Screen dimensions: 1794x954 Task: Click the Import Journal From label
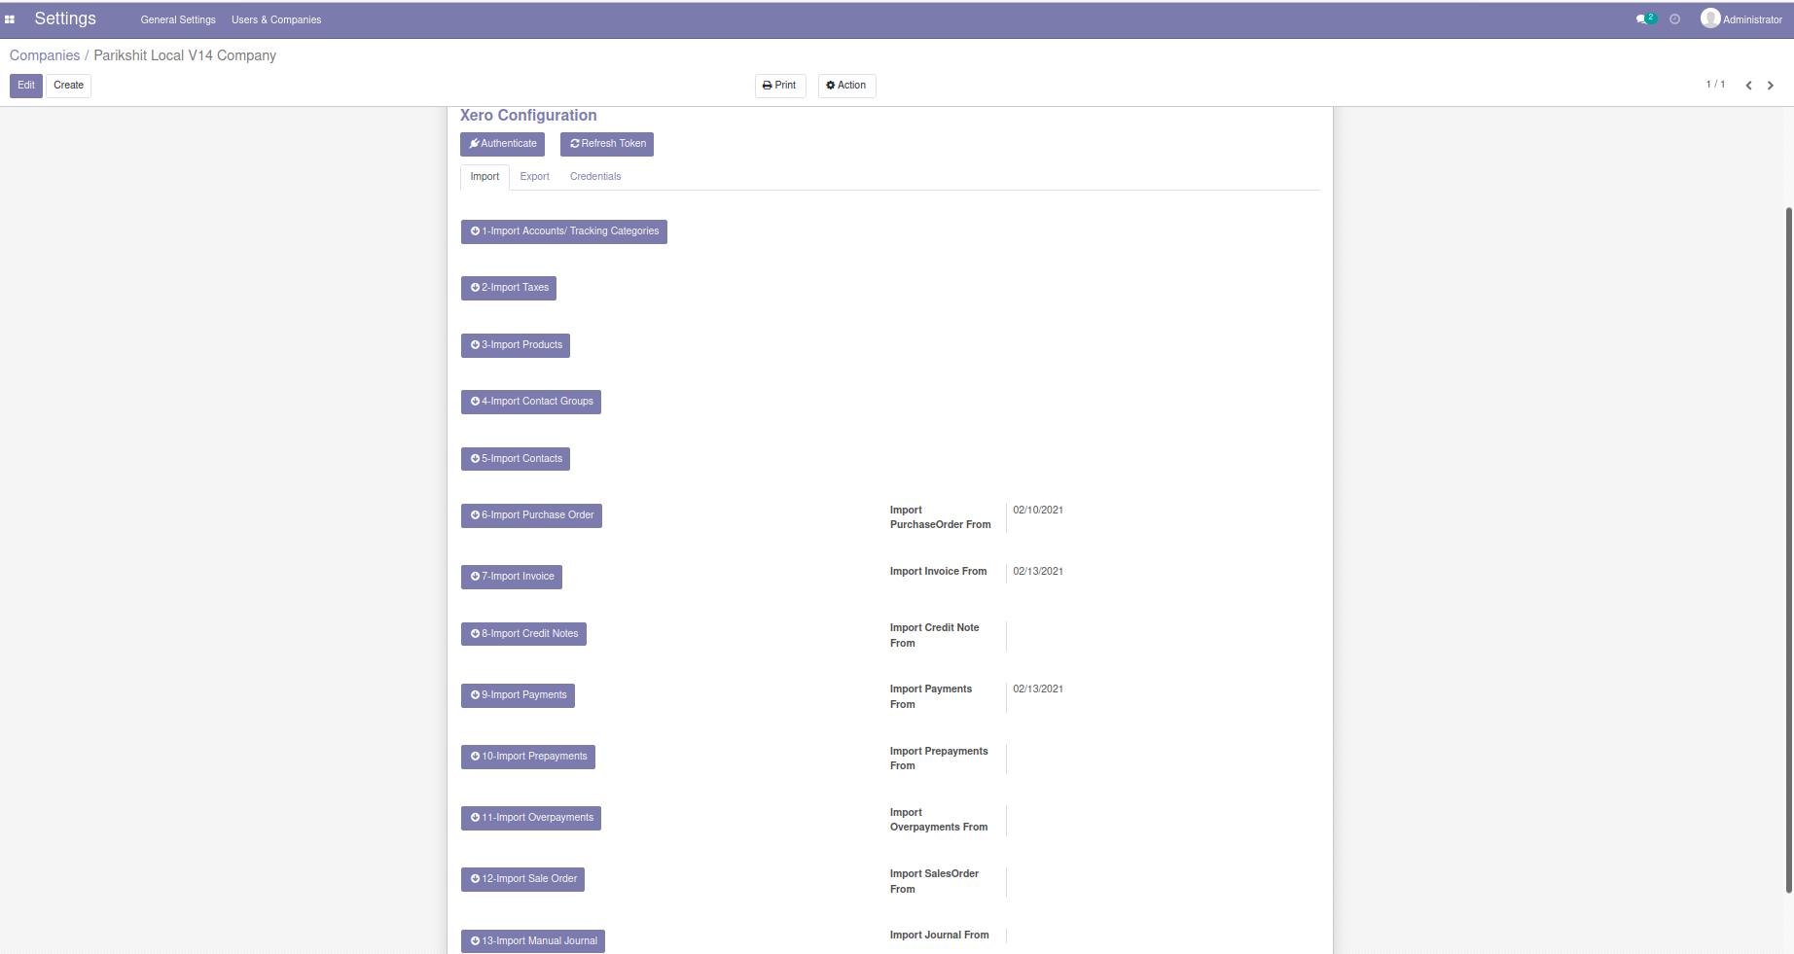point(939,936)
